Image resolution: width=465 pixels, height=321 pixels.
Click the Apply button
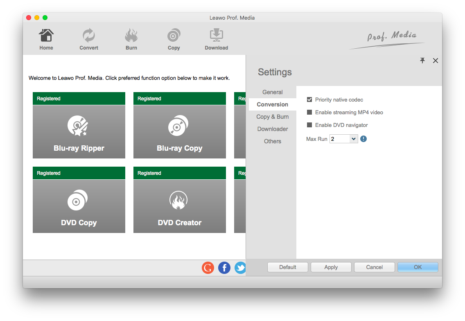pos(331,267)
